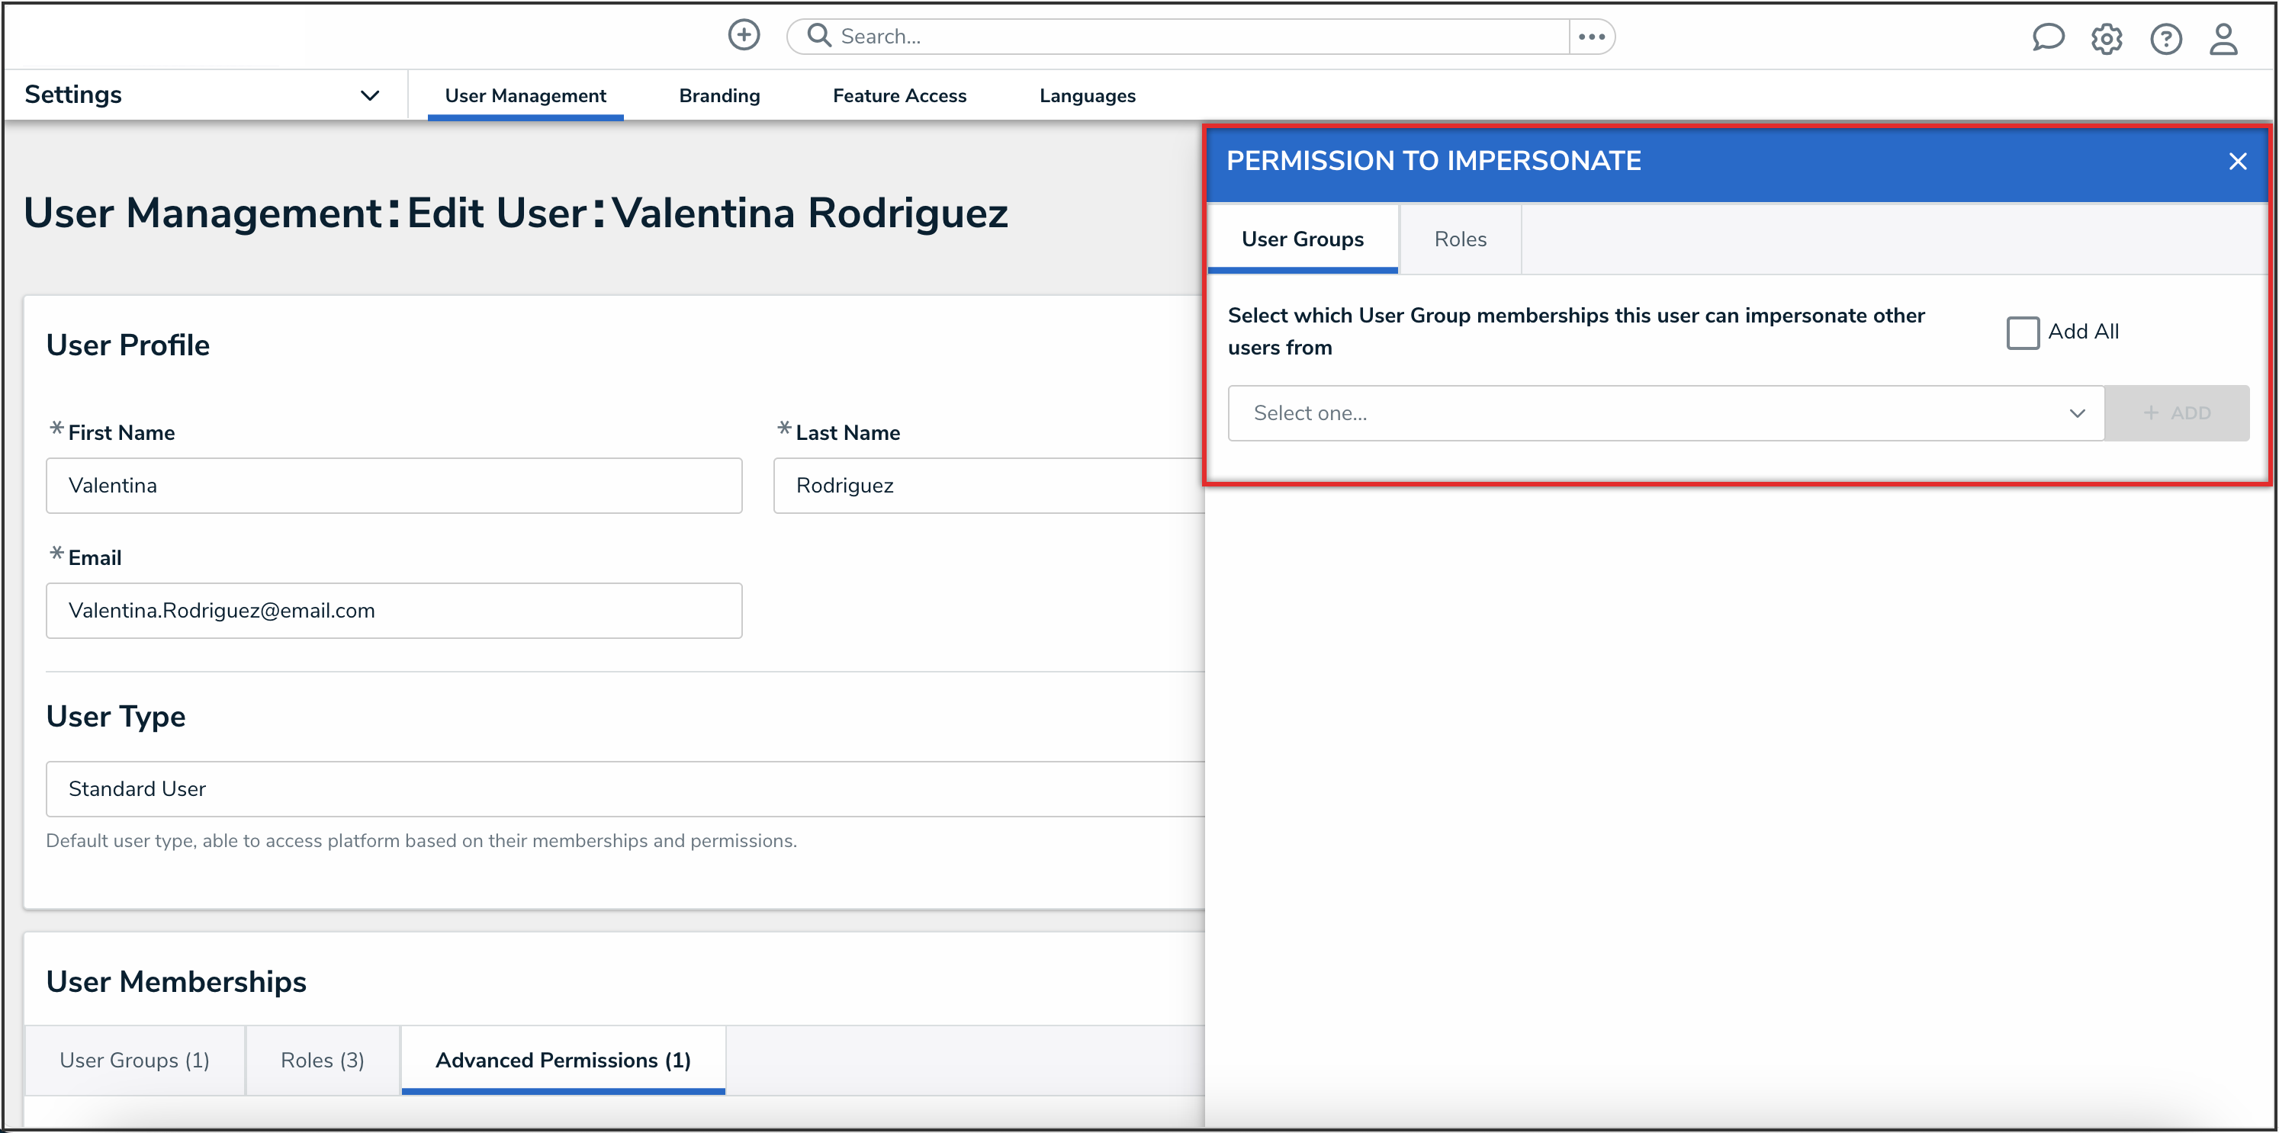Open the search options ellipsis
The width and height of the screenshot is (2279, 1133).
pyautogui.click(x=1591, y=37)
